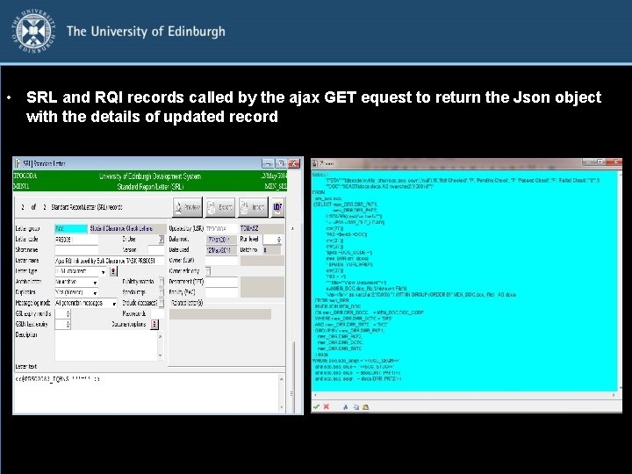This screenshot has width=632, height=474.
Task: Toggle the checkbox above Include deceased
Action: click(x=162, y=292)
